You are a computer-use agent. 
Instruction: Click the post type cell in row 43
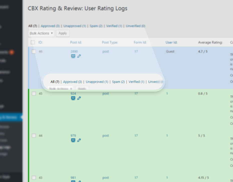click(106, 178)
